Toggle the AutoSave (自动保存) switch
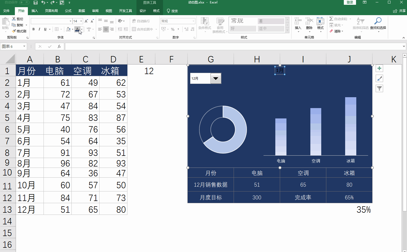This screenshot has width=407, height=252. coord(24,2)
